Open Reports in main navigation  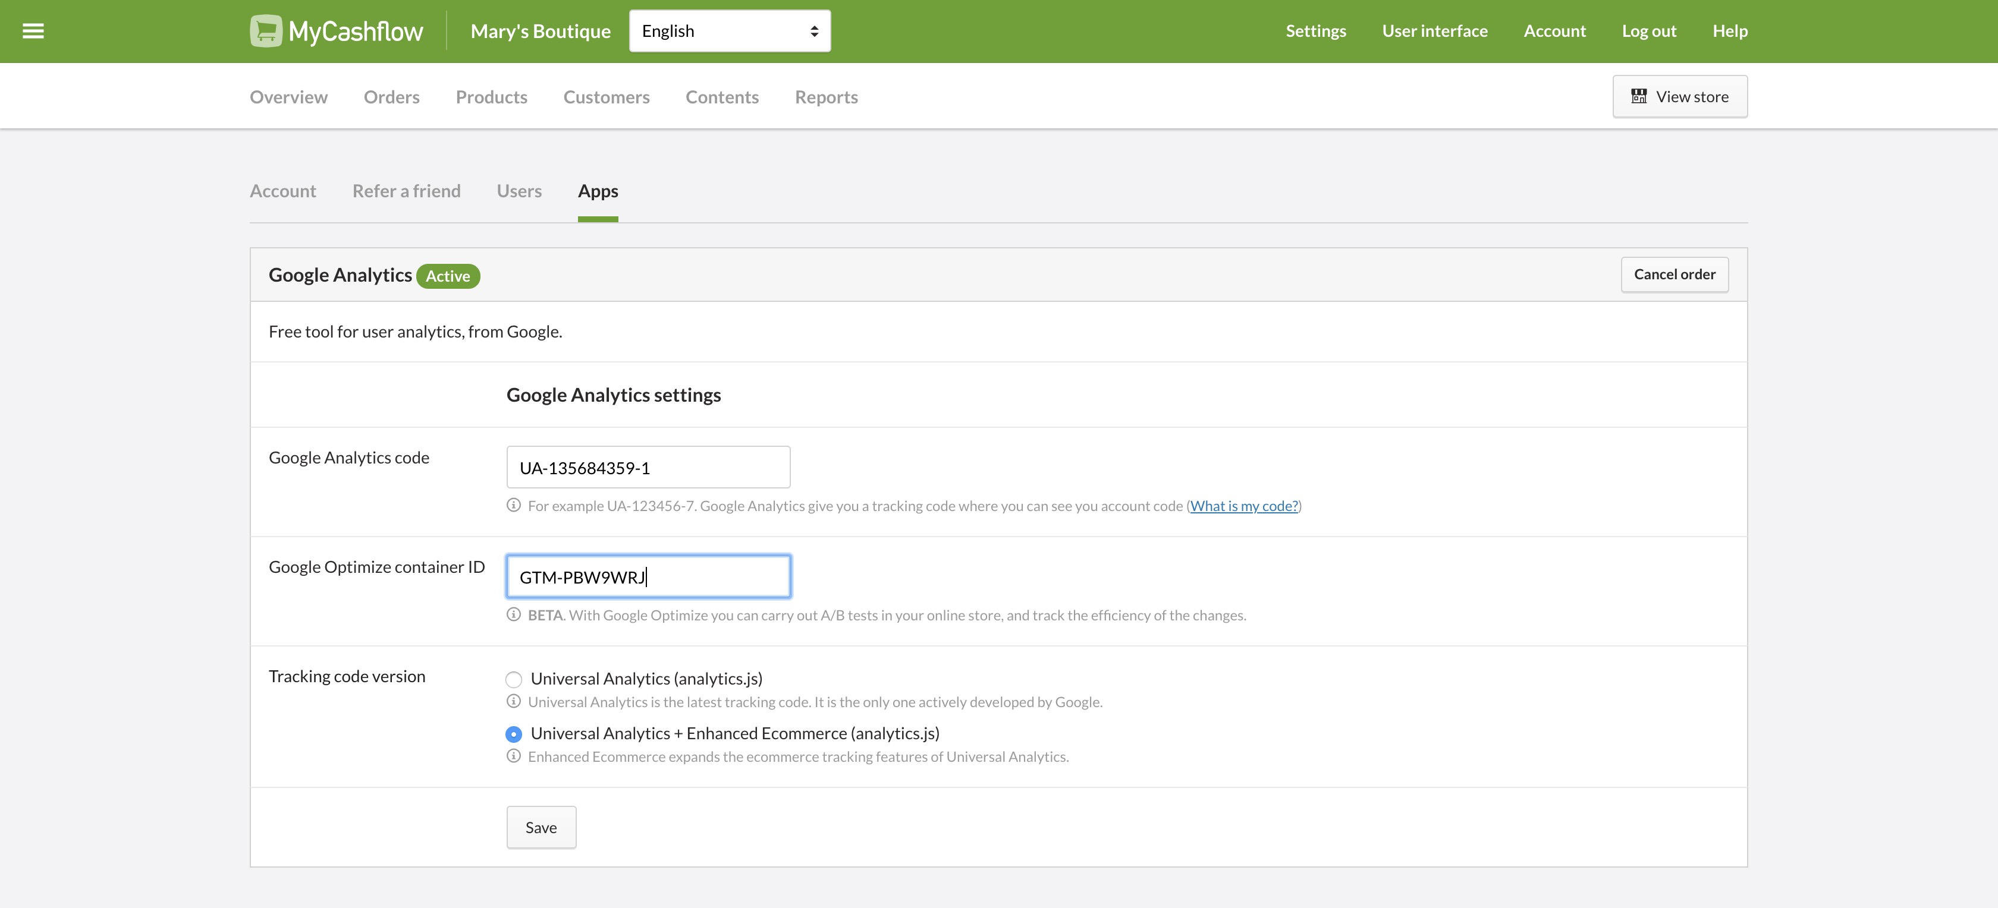click(826, 97)
